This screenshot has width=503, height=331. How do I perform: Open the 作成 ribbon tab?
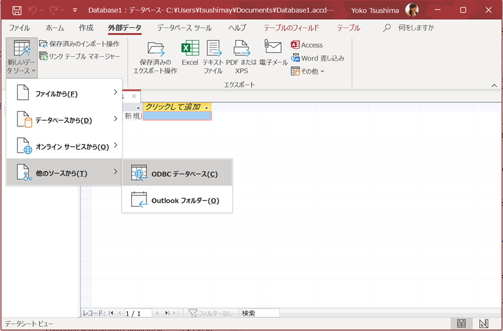click(86, 28)
